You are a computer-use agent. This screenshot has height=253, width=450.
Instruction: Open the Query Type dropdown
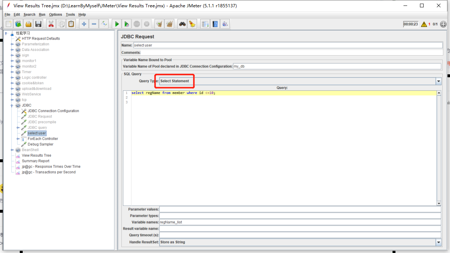pos(438,81)
